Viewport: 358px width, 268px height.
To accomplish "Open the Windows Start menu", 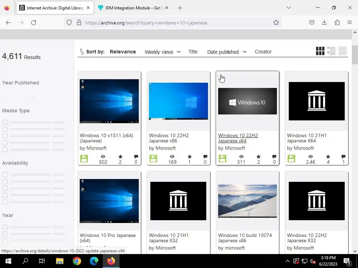I will tap(8, 261).
